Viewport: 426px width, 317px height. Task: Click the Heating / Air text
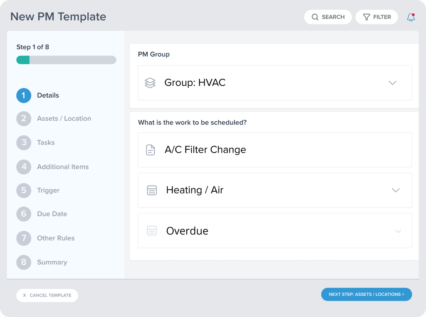(195, 190)
